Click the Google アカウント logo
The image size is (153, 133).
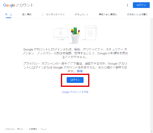click(x=18, y=5)
